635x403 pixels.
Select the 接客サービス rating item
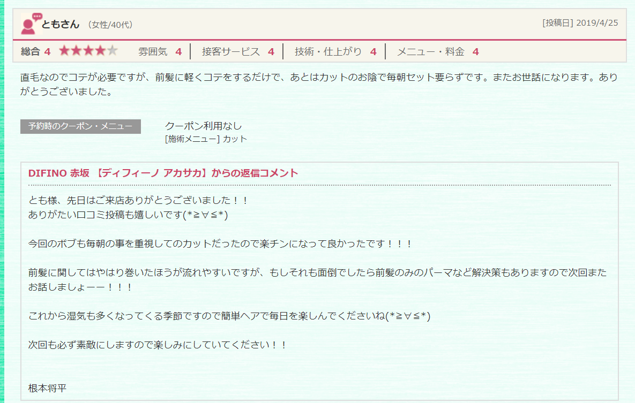click(x=238, y=52)
